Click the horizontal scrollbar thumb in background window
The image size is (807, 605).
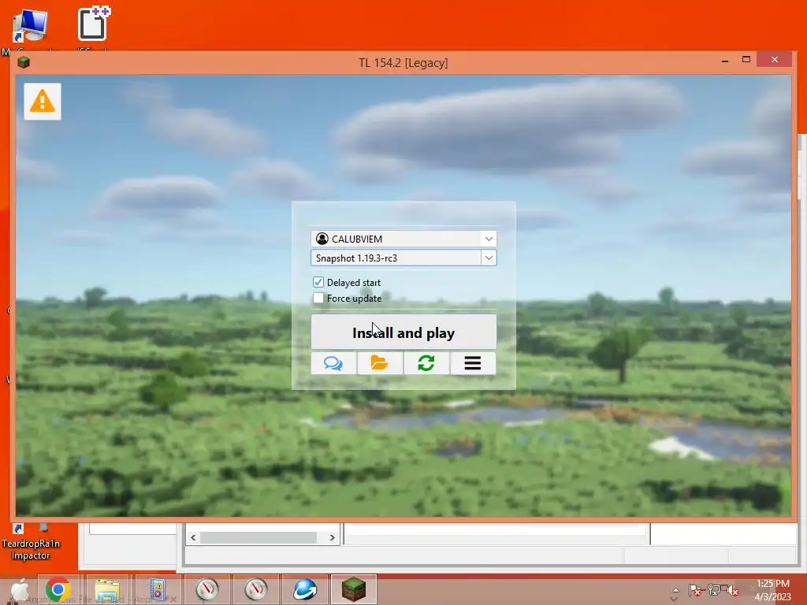pos(258,537)
